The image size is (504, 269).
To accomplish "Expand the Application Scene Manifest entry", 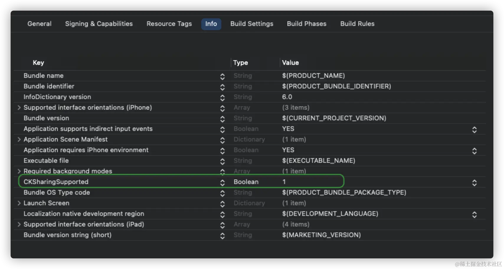I will tap(19, 140).
